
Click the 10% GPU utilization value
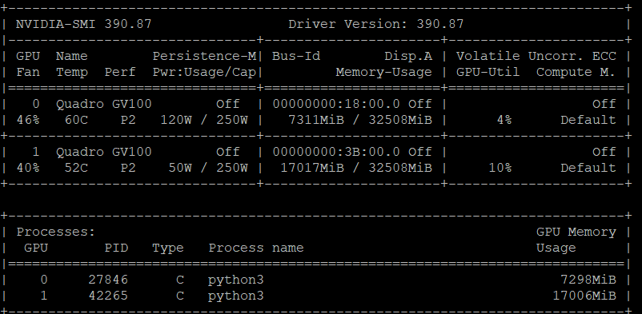click(500, 168)
